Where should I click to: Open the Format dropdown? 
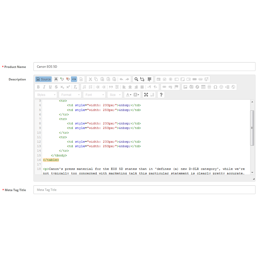pyautogui.click(x=70, y=95)
